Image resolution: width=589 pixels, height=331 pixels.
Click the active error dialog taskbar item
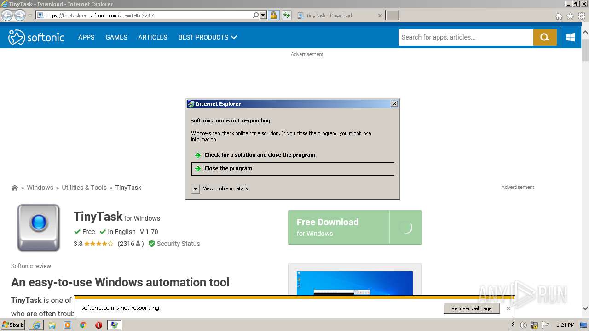[114, 325]
